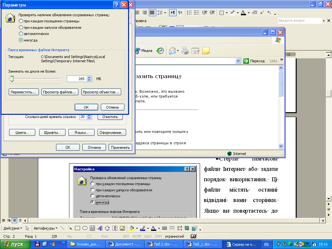Click the Просмотр объектов... button
Screen dimensions: 332x249
[101, 92]
